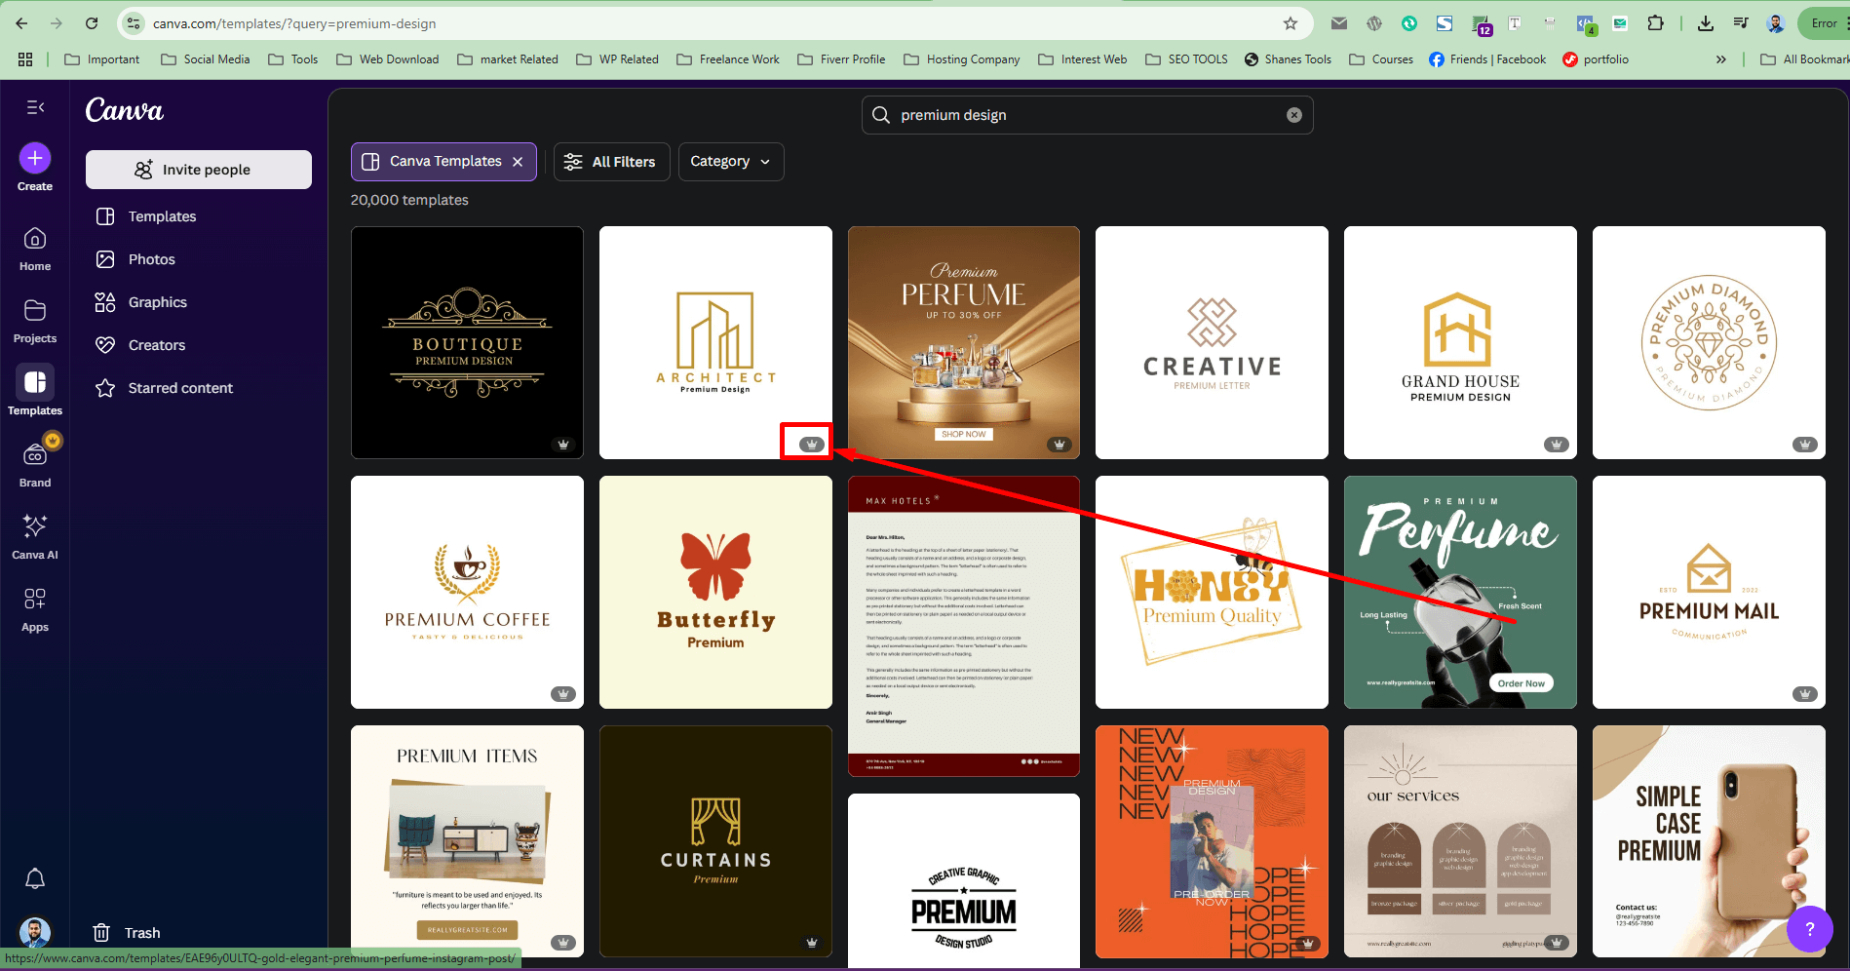Click crown icon on Premium Mail template
This screenshot has width=1850, height=971.
pos(1805,694)
